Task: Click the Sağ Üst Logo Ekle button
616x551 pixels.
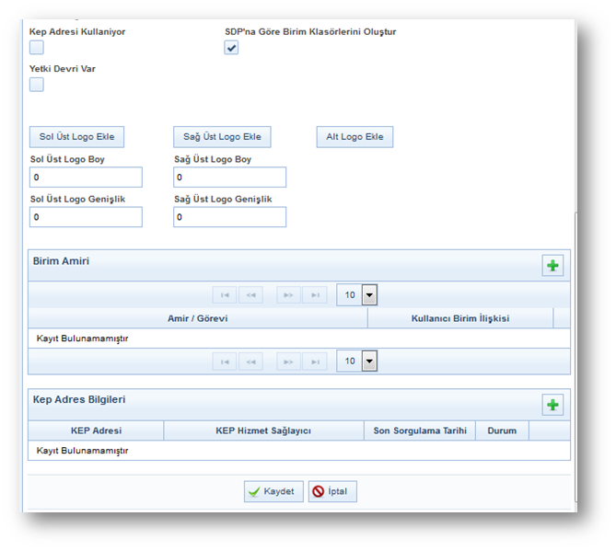Action: pos(222,137)
